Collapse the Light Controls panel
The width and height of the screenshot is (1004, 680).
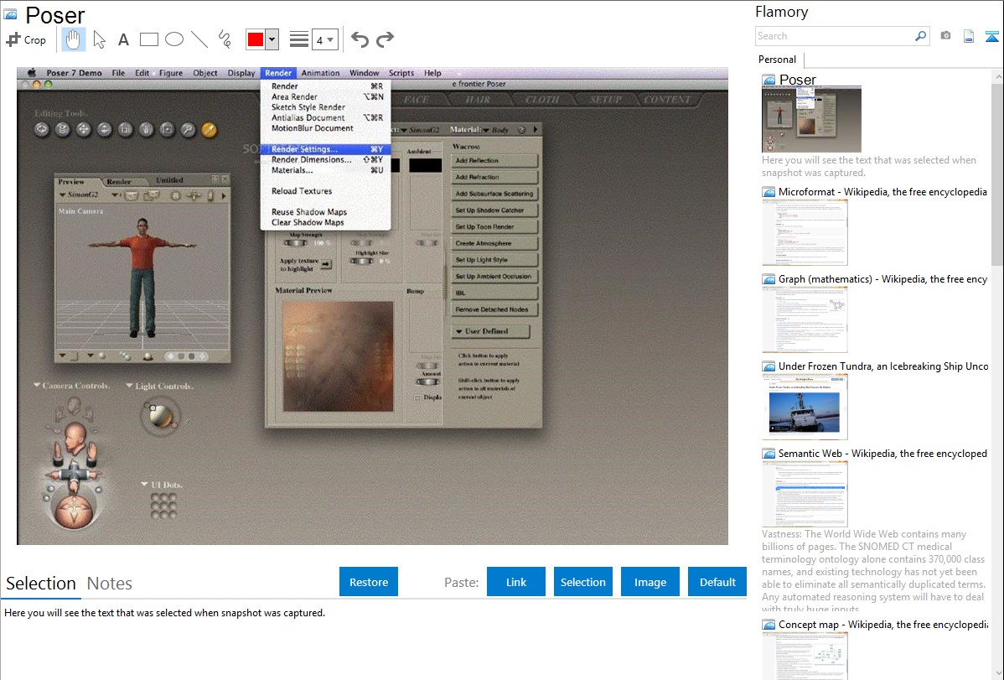[129, 385]
